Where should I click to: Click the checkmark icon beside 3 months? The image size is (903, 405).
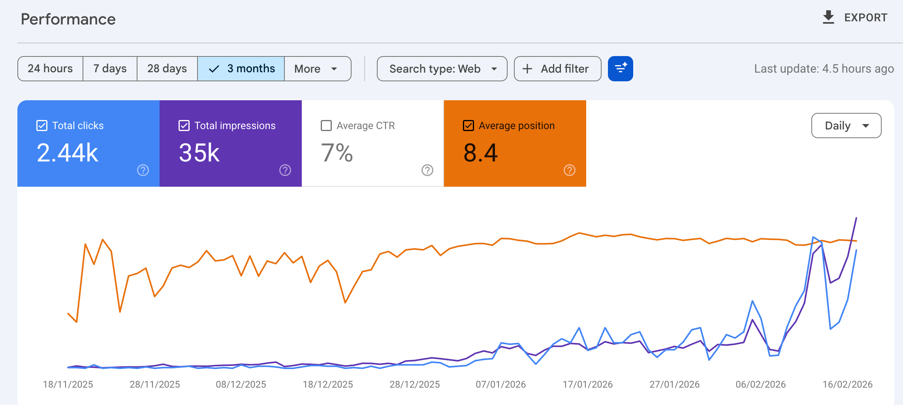(214, 69)
